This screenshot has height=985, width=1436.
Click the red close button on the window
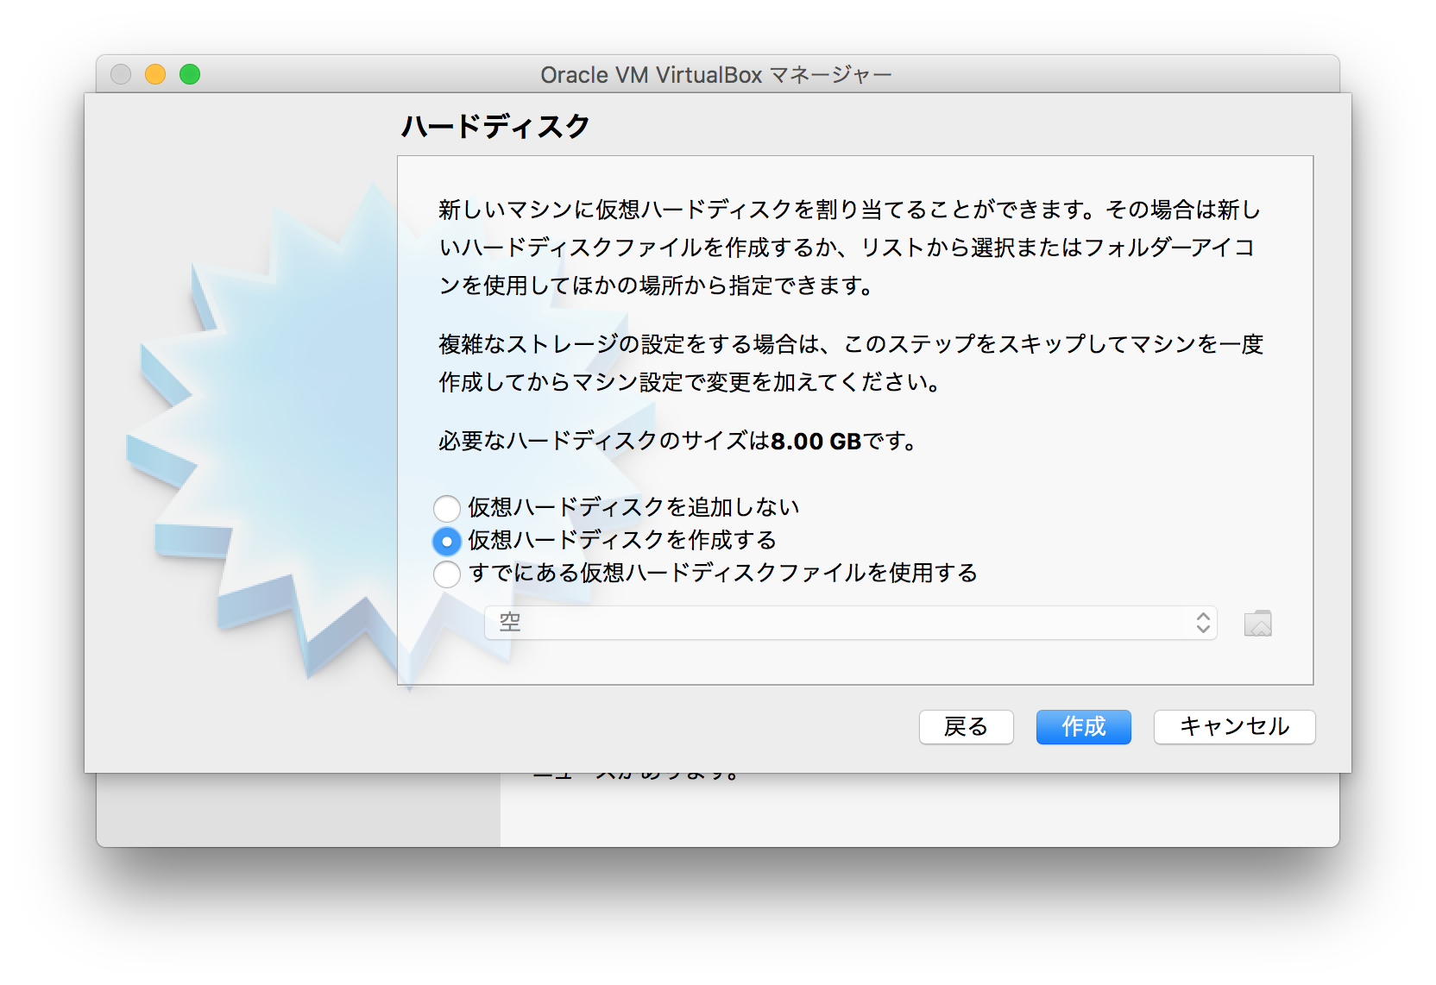click(121, 74)
